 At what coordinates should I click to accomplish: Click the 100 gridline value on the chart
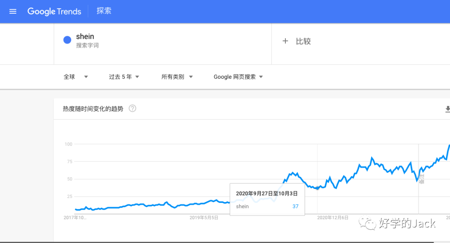[x=70, y=144]
